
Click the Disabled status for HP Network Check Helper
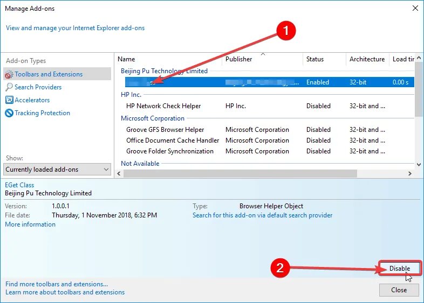point(319,106)
